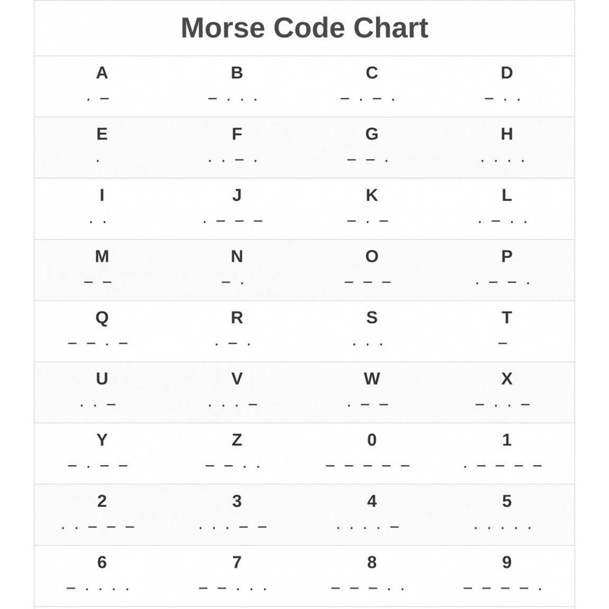Screen dimensions: 609x609
Task: Click the letter Z label
Action: (x=237, y=440)
